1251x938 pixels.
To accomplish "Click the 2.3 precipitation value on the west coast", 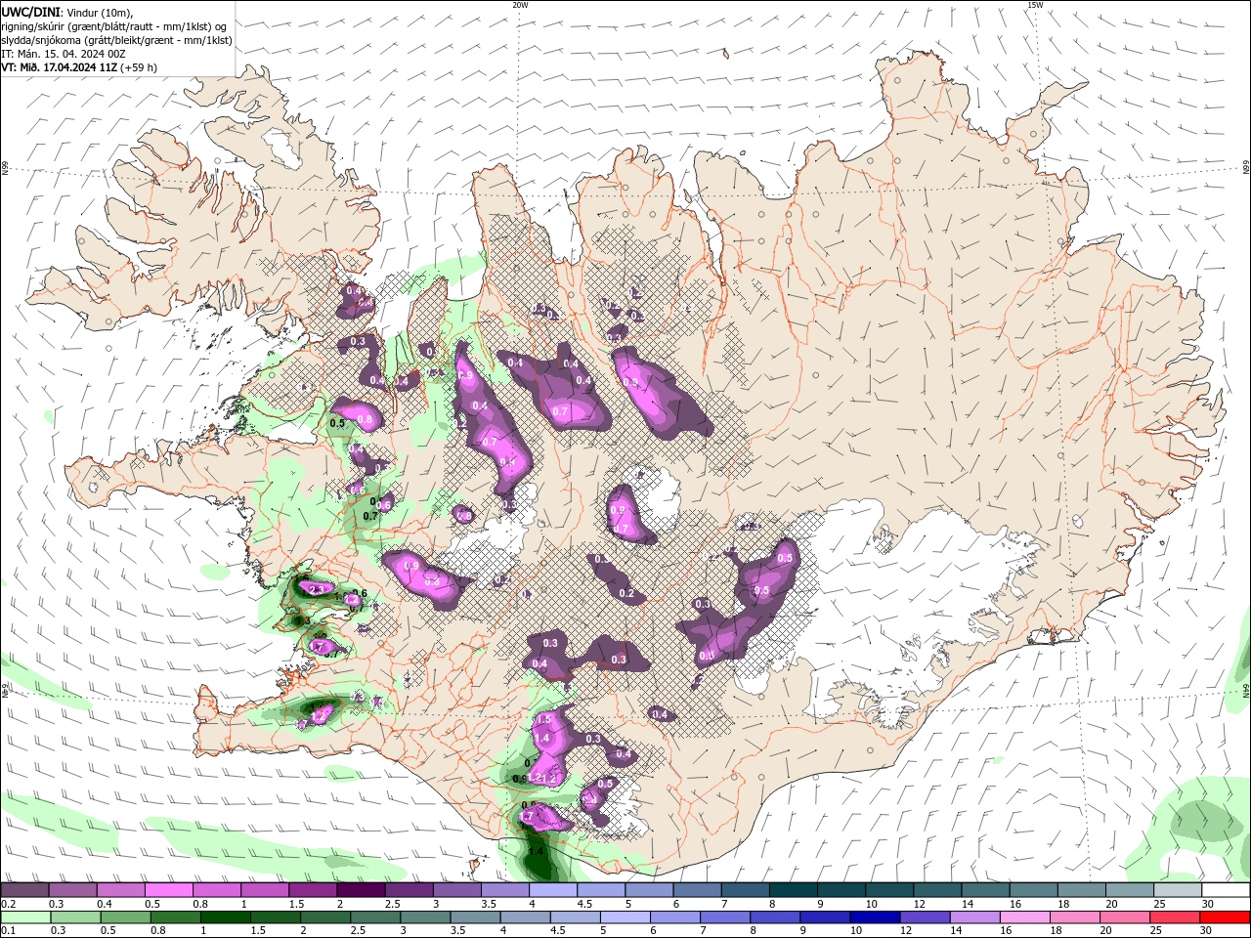I will 317,590.
